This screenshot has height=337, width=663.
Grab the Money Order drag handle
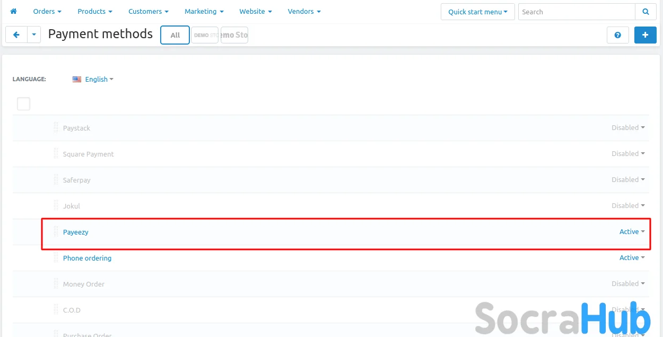56,283
